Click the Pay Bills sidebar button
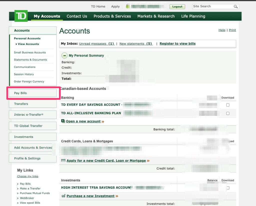 tap(33, 93)
